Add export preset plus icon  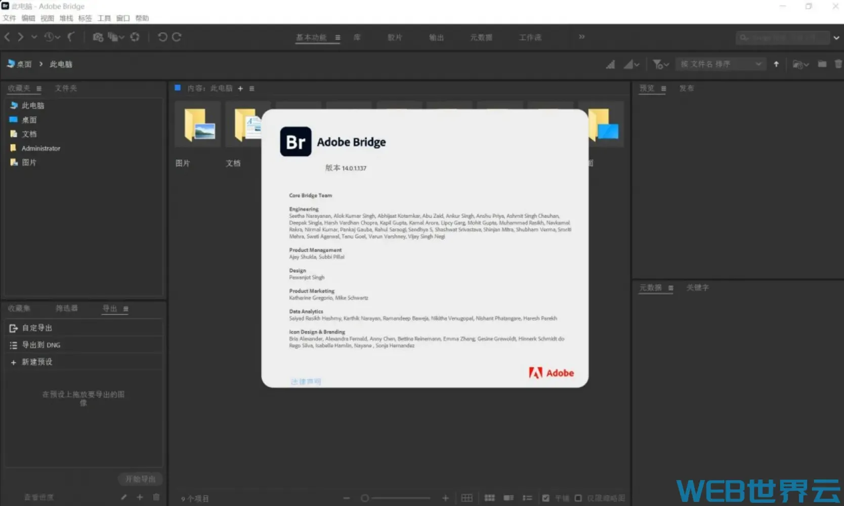(140, 497)
